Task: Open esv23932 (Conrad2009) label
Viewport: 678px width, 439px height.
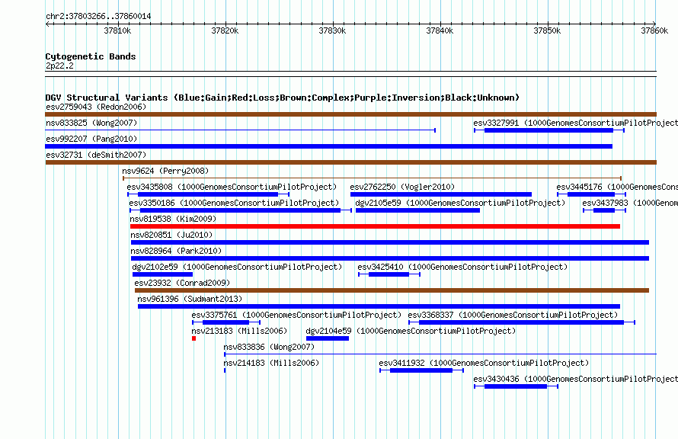Action: point(182,283)
